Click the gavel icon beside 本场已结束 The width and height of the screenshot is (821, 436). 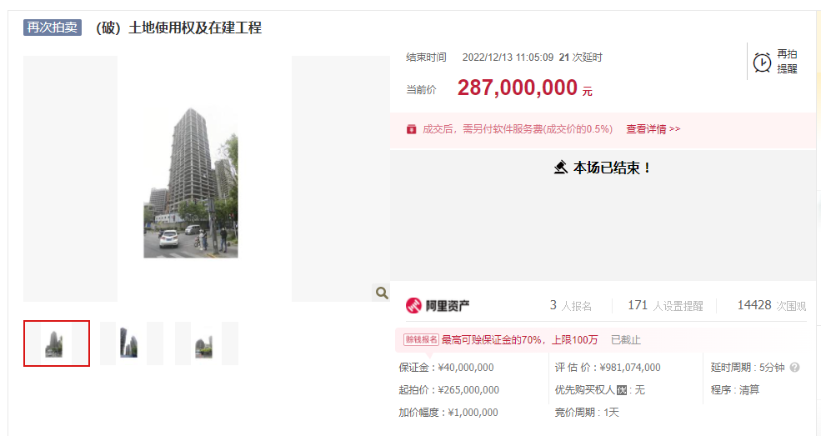pyautogui.click(x=561, y=168)
